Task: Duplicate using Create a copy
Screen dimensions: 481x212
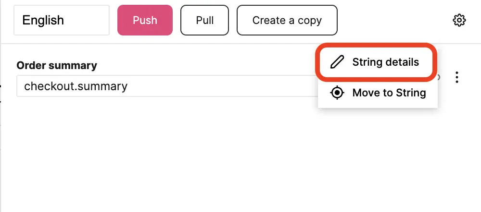Action: tap(287, 21)
